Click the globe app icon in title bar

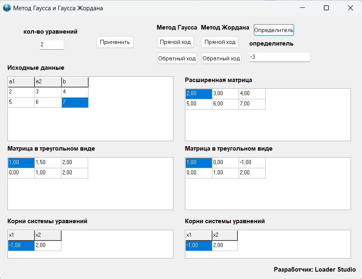tap(7, 8)
